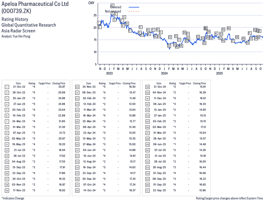Click numbered box 10 in the table

click(x=7, y=139)
